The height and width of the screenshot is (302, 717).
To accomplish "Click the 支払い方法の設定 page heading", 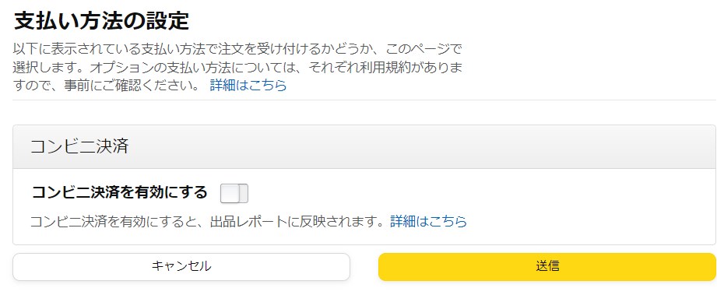I will (101, 21).
